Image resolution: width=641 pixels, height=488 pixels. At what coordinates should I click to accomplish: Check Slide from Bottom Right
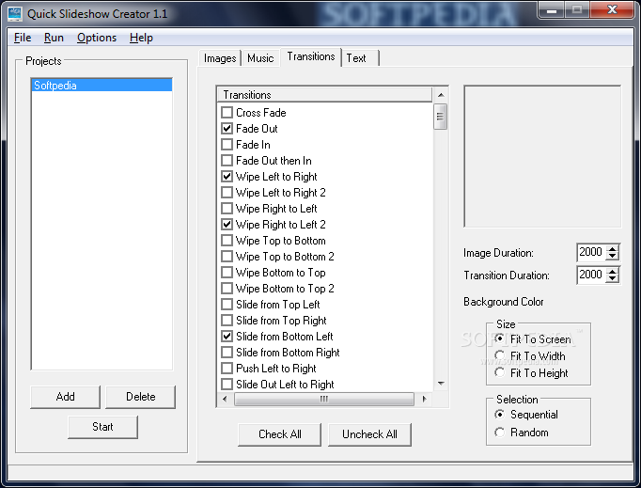coord(227,353)
